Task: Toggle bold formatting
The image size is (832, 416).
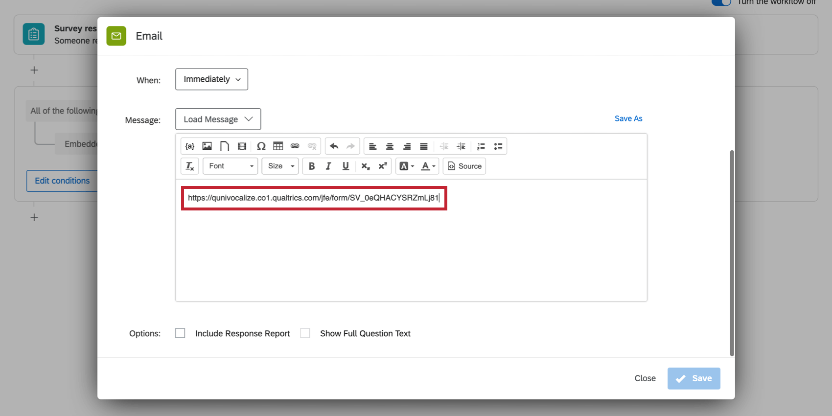Action: 312,166
